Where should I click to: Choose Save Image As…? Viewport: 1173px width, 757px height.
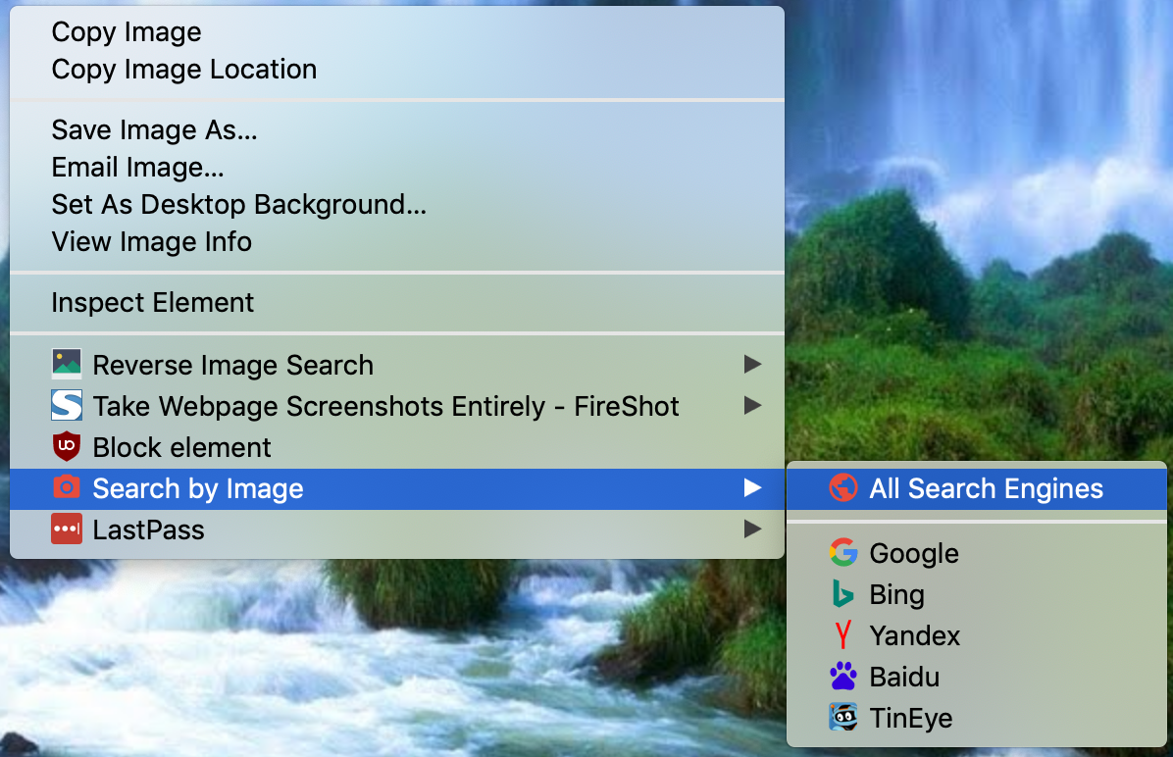pyautogui.click(x=154, y=129)
